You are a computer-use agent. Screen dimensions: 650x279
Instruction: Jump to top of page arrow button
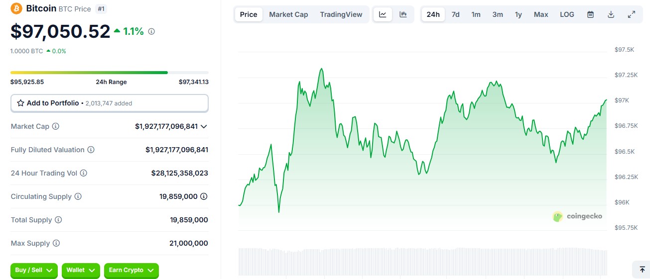[642, 269]
